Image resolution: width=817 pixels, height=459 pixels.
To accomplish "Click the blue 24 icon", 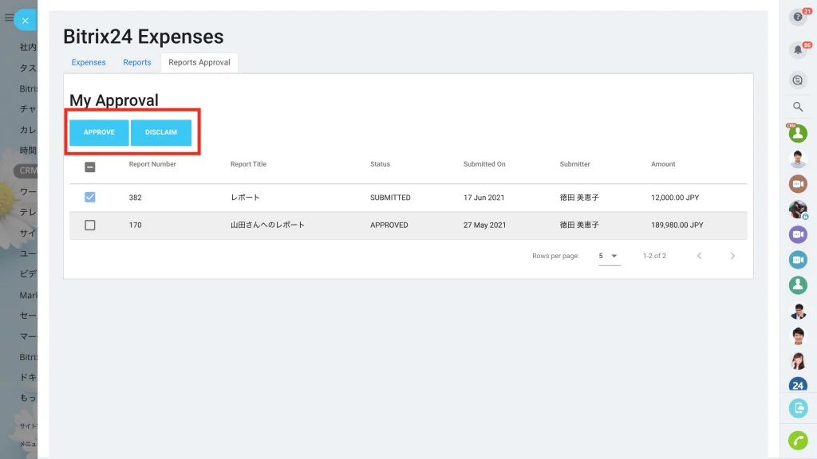I will point(798,385).
